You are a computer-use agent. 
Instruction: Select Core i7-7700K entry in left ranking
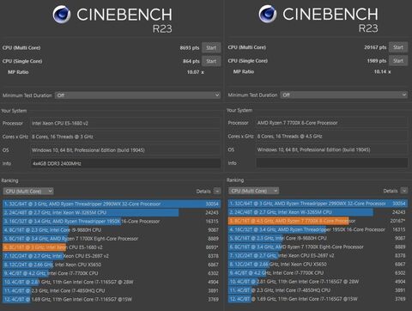112,273
